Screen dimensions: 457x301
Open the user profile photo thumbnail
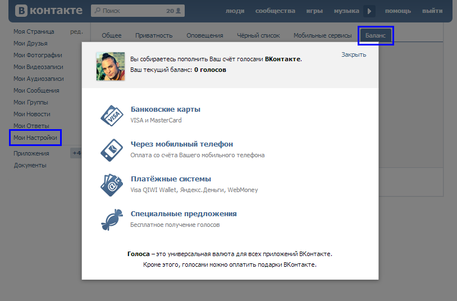111,66
